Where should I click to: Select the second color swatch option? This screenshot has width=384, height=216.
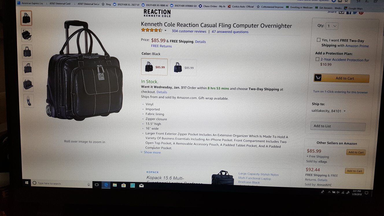click(183, 67)
